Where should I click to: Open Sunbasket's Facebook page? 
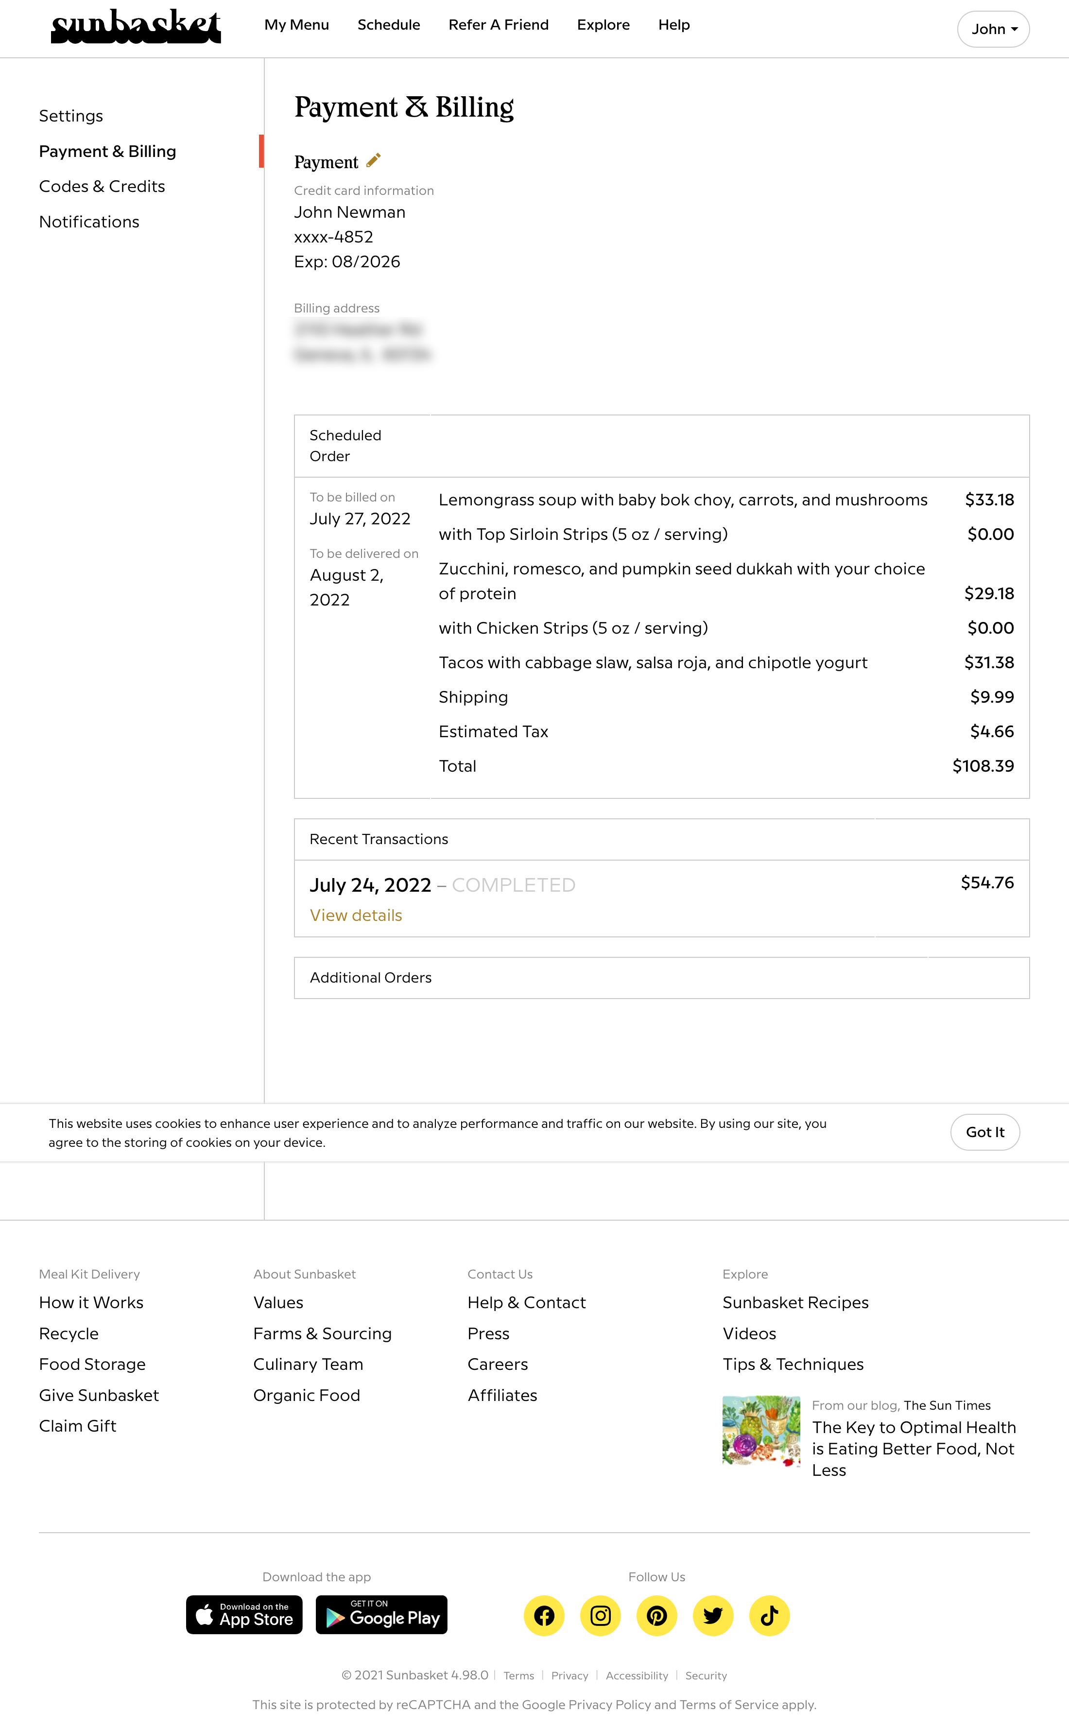(x=544, y=1616)
